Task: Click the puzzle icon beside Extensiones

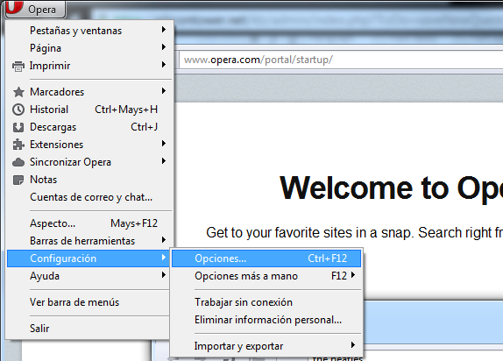Action: coord(18,145)
